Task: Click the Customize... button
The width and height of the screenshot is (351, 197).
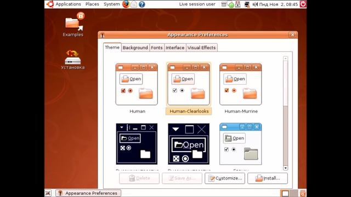Action: click(225, 178)
